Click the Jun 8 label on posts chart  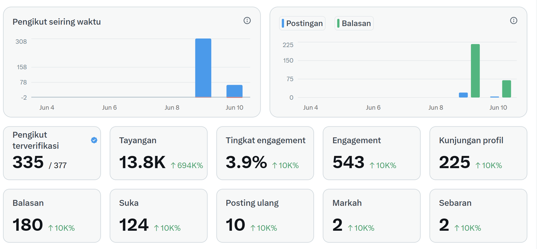point(435,108)
